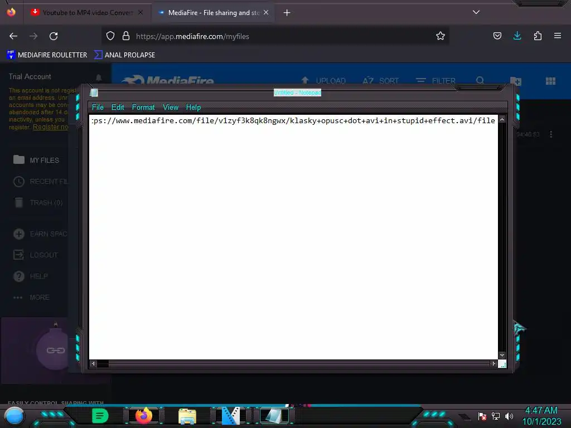This screenshot has height=428, width=571.
Task: Click the volume speaker tray icon
Action: tap(509, 416)
